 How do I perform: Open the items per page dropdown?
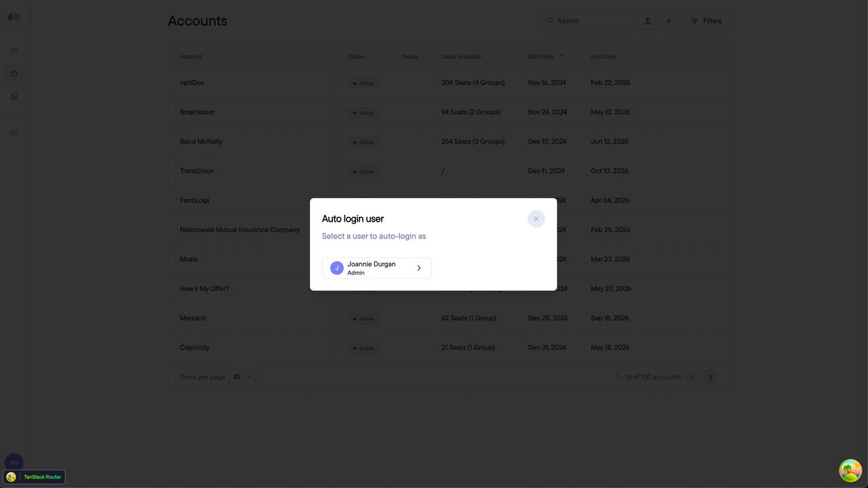tap(242, 377)
